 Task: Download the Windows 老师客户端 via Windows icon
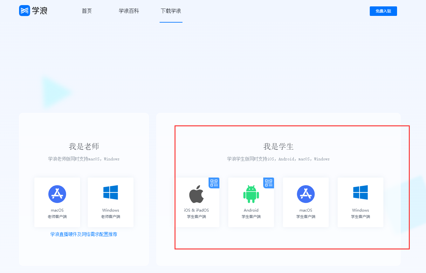111,192
